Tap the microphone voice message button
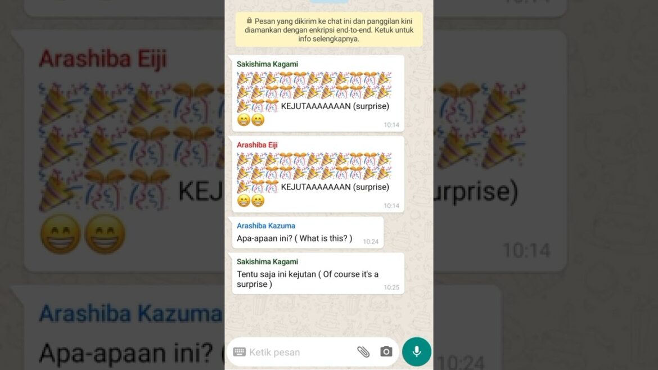658x370 pixels. [x=416, y=351]
